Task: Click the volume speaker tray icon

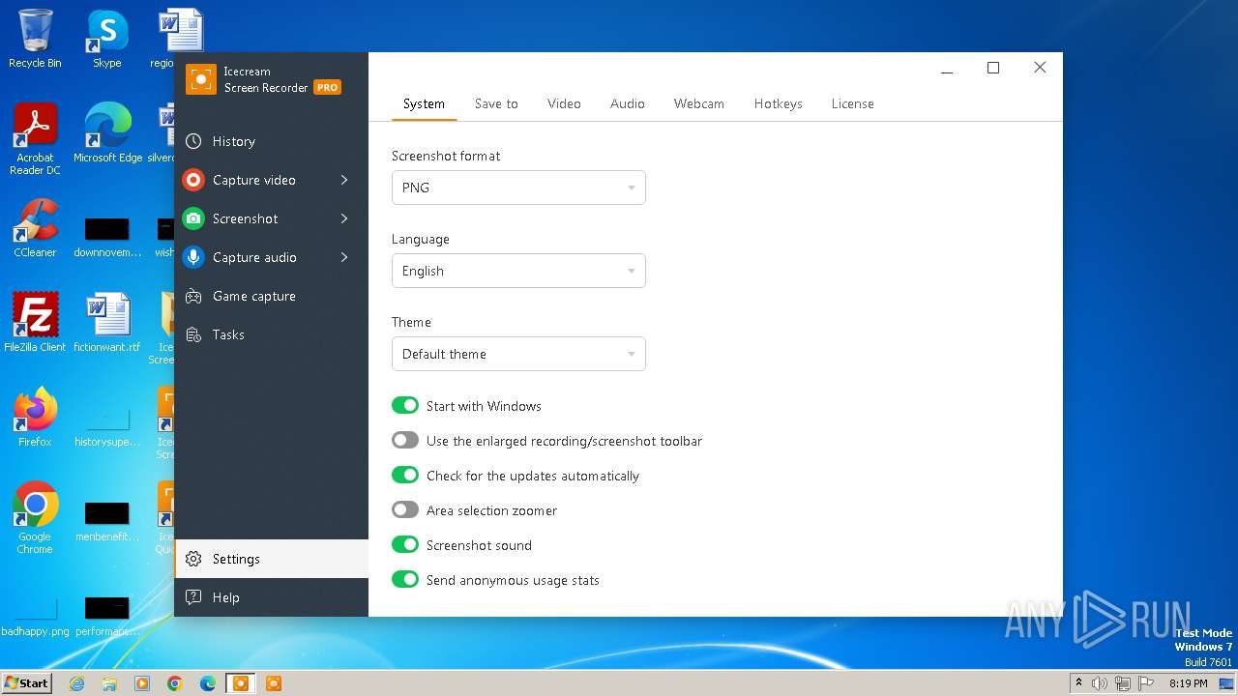Action: click(x=1100, y=683)
